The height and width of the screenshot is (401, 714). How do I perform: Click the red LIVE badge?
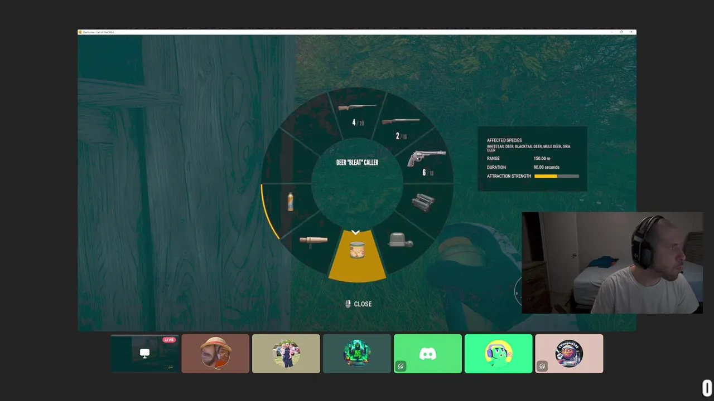pyautogui.click(x=169, y=340)
